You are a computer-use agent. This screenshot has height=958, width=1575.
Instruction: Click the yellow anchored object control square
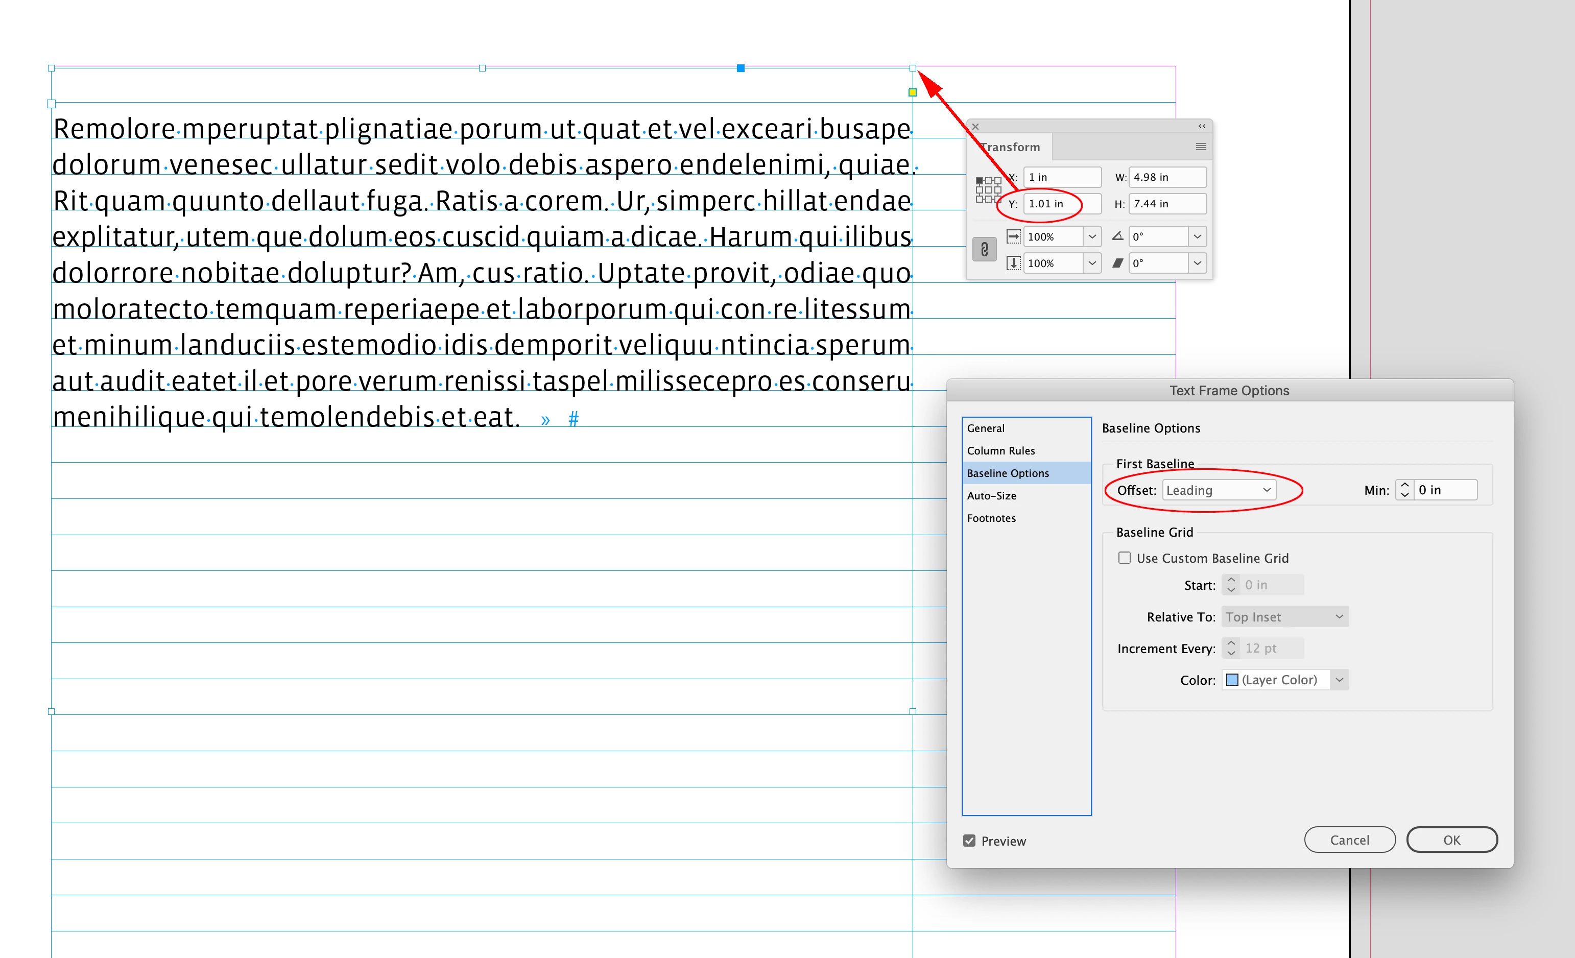(x=912, y=92)
